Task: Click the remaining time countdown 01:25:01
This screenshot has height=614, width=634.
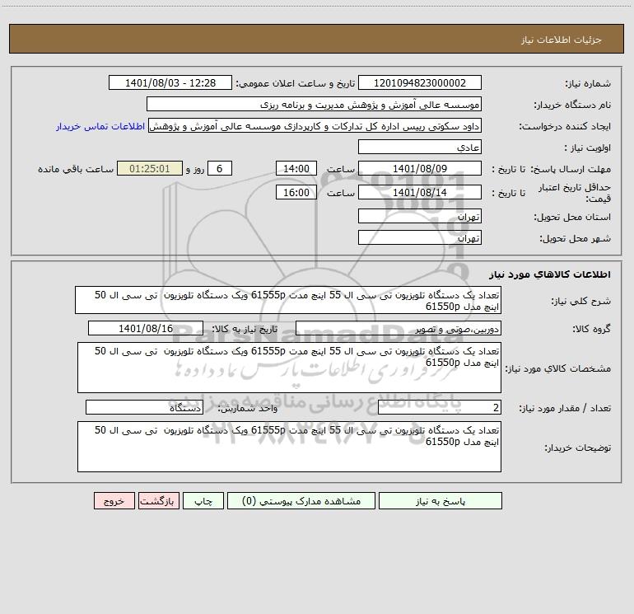Action: [150, 168]
